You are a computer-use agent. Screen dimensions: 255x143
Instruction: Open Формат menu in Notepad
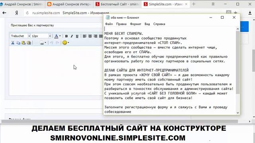[135, 24]
